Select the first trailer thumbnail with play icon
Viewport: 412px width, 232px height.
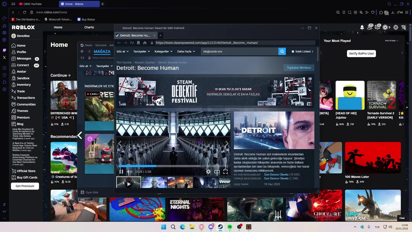(128, 182)
